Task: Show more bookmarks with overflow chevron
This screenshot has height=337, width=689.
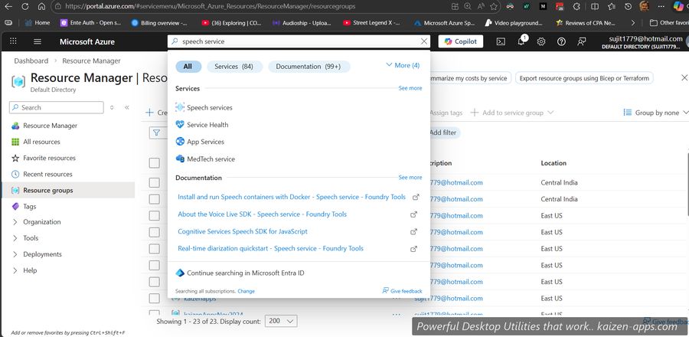Action: tap(633, 23)
